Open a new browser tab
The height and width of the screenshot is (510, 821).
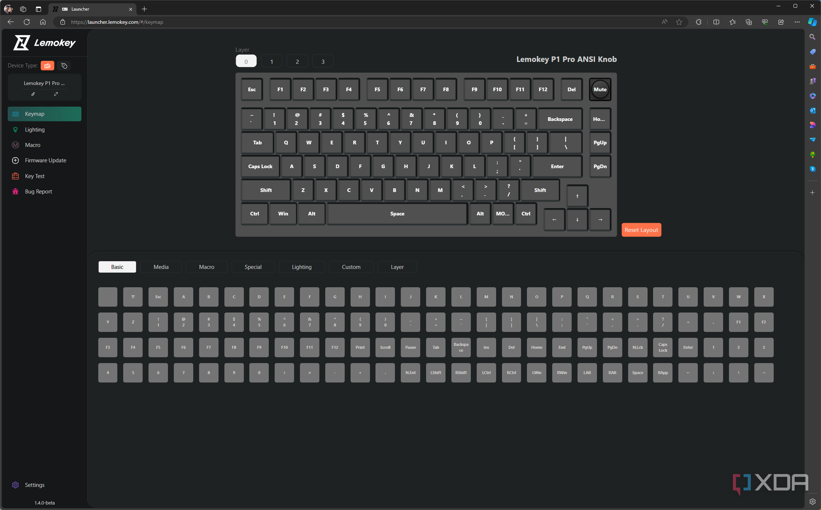pos(144,9)
